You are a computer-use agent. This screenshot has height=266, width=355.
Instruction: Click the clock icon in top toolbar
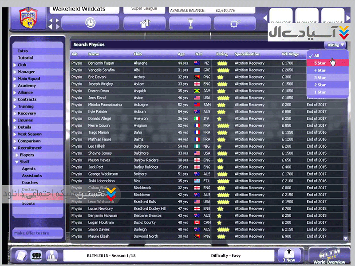click(x=90, y=23)
